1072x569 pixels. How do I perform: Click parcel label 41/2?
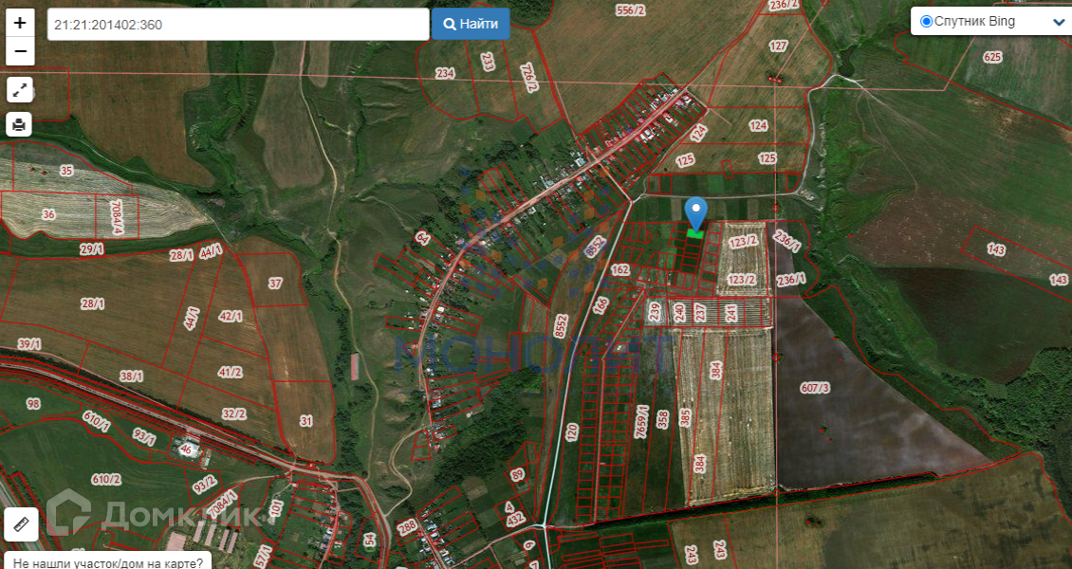[231, 373]
